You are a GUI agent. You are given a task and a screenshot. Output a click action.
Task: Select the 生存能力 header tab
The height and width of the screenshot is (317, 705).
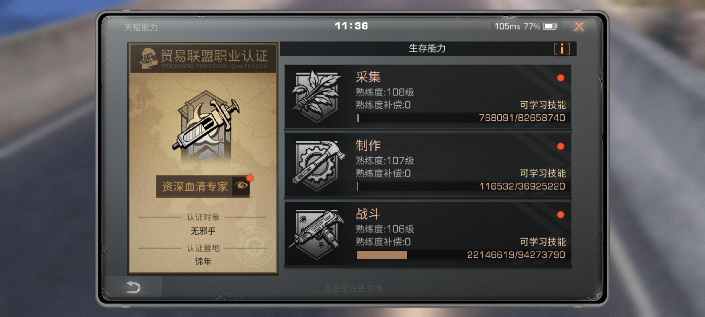click(x=427, y=48)
